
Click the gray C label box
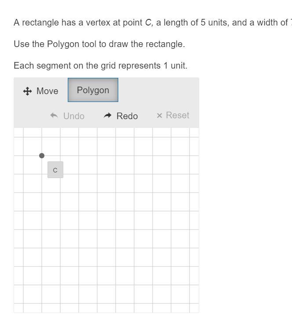click(55, 170)
